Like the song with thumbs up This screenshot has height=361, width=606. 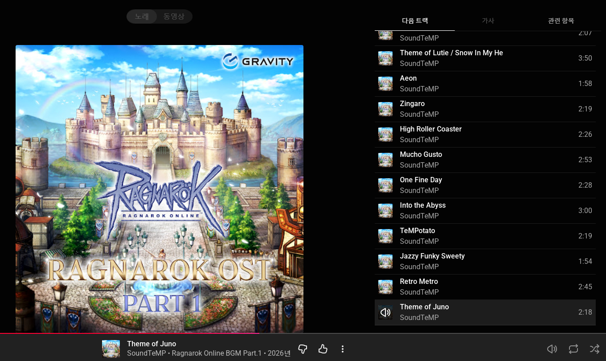tap(323, 349)
